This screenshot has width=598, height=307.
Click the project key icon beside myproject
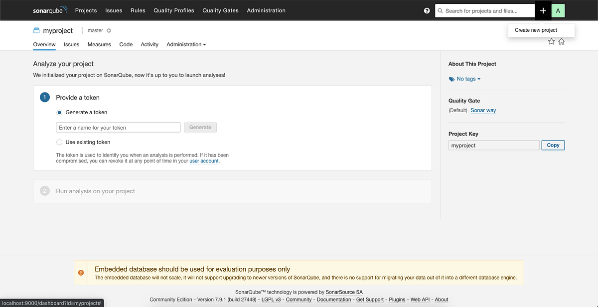coord(35,30)
